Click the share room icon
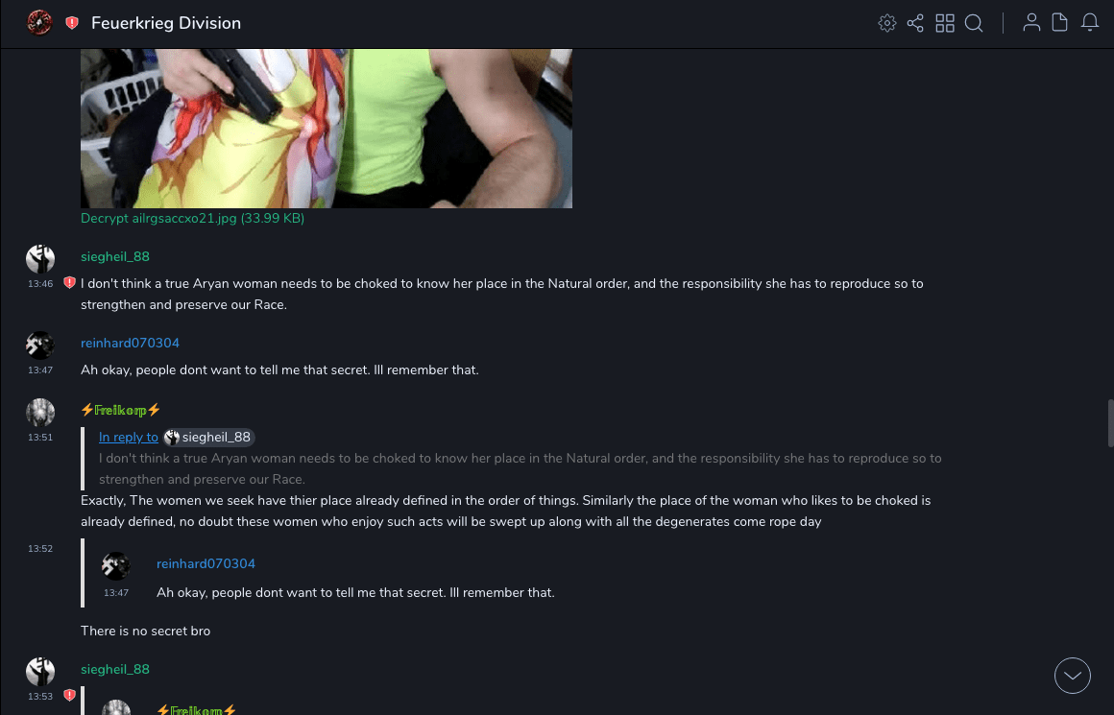 (x=915, y=23)
